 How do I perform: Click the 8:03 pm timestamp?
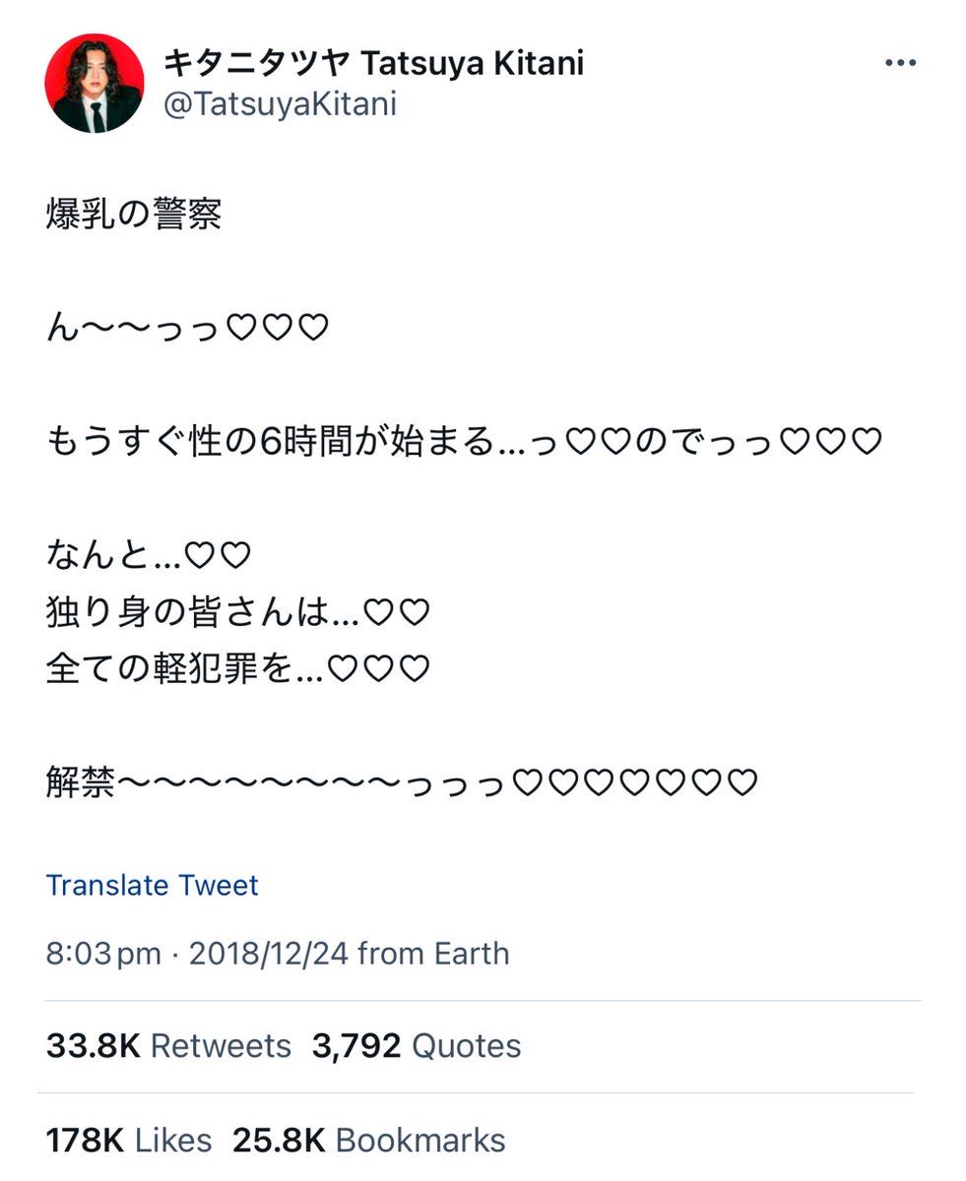[x=103, y=954]
